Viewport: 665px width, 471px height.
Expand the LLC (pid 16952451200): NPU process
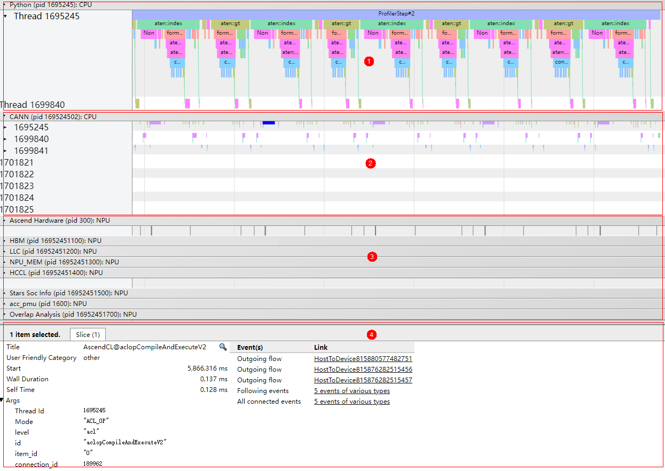click(5, 251)
